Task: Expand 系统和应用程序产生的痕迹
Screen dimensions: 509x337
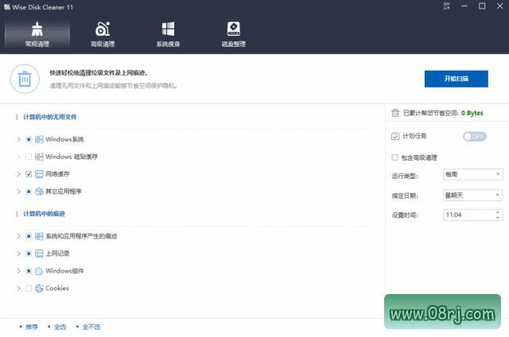Action: pyautogui.click(x=18, y=236)
